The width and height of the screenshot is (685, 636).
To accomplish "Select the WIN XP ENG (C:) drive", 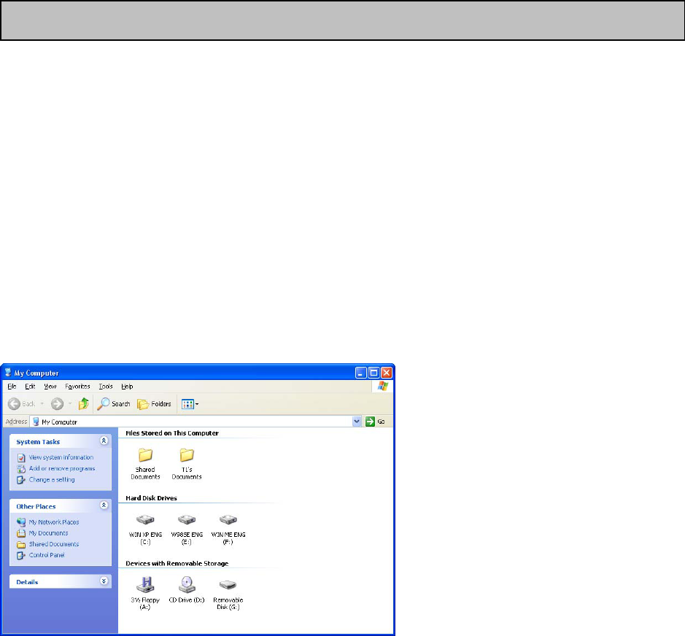I will pos(145,530).
